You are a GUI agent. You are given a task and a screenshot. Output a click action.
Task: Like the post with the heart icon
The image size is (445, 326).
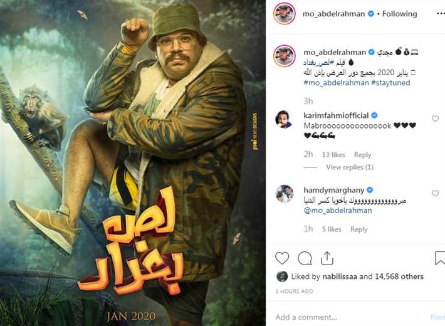pyautogui.click(x=282, y=258)
